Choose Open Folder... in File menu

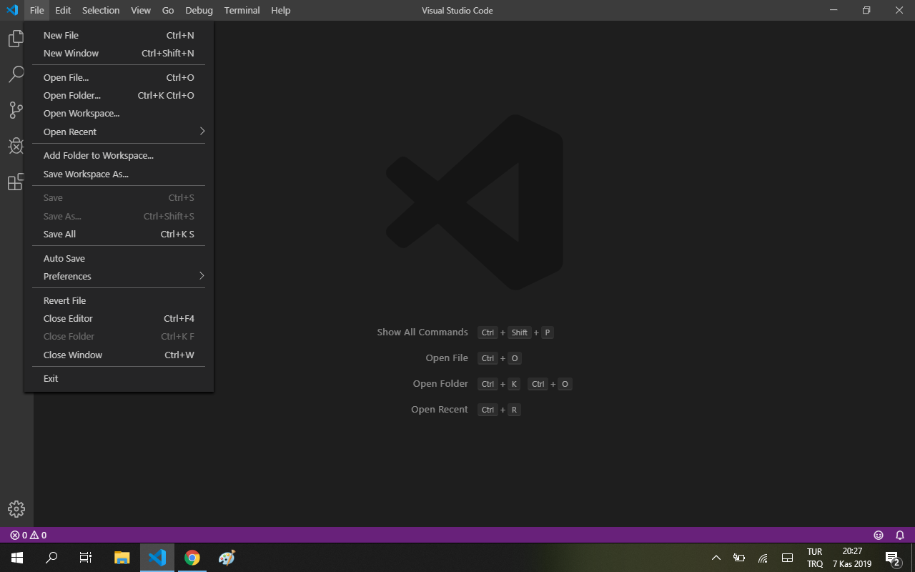[119, 95]
